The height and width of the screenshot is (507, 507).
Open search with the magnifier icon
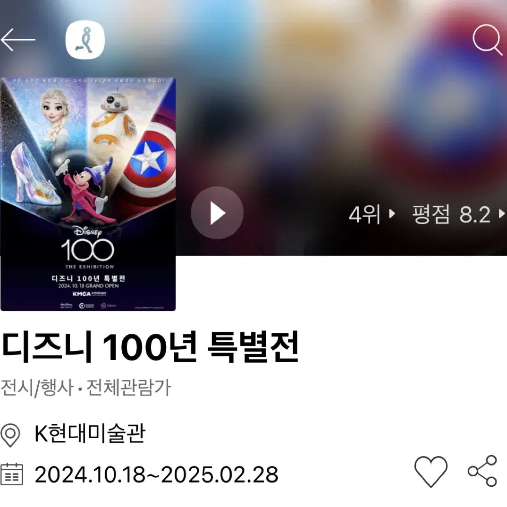[x=488, y=40]
